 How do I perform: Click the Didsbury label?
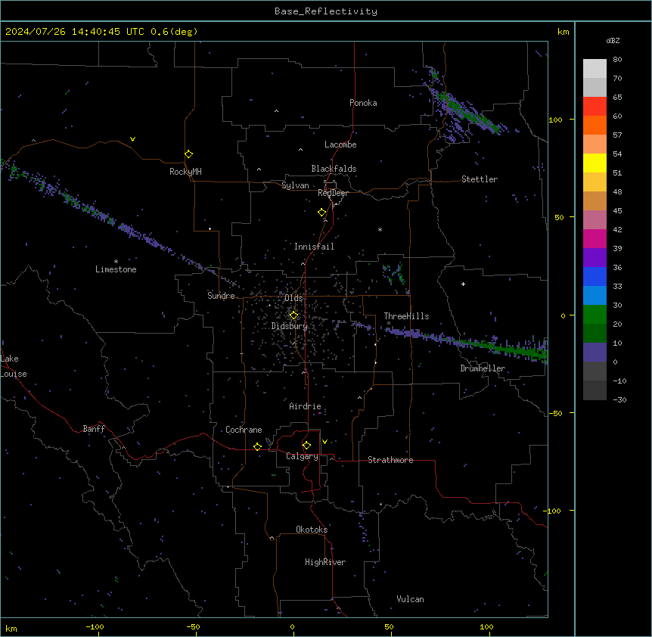point(290,326)
